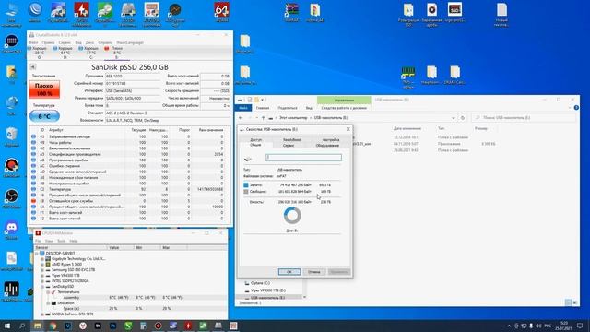Switch to the Сервис tab in properties

289,145
